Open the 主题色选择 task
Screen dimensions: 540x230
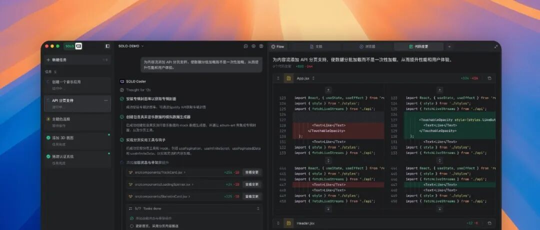77,122
